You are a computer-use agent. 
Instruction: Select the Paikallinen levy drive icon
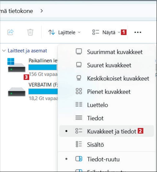[16, 65]
